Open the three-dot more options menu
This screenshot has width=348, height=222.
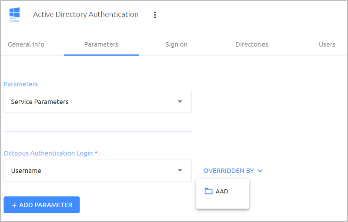pyautogui.click(x=155, y=15)
